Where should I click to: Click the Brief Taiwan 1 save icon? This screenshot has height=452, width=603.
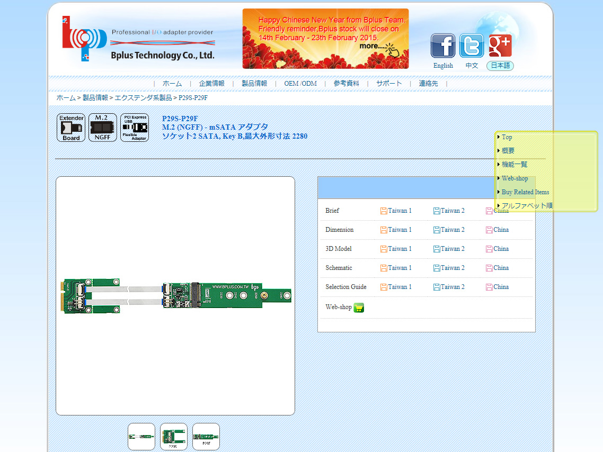click(x=384, y=211)
